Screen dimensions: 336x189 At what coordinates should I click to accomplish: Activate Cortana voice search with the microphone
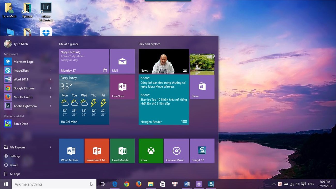(x=91, y=184)
